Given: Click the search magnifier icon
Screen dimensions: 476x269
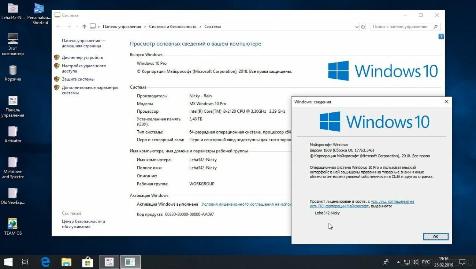Looking at the screenshot, I should (x=435, y=27).
